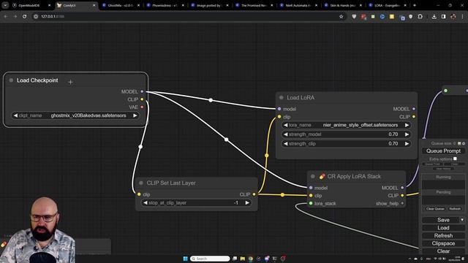
Task: Open the browser tab search dropdown
Action: point(5,5)
